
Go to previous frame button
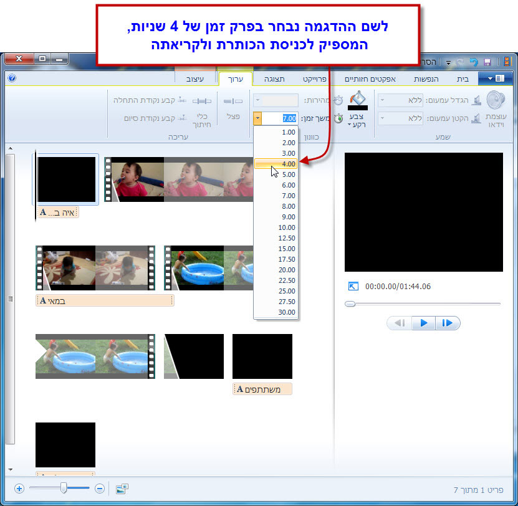tap(400, 323)
